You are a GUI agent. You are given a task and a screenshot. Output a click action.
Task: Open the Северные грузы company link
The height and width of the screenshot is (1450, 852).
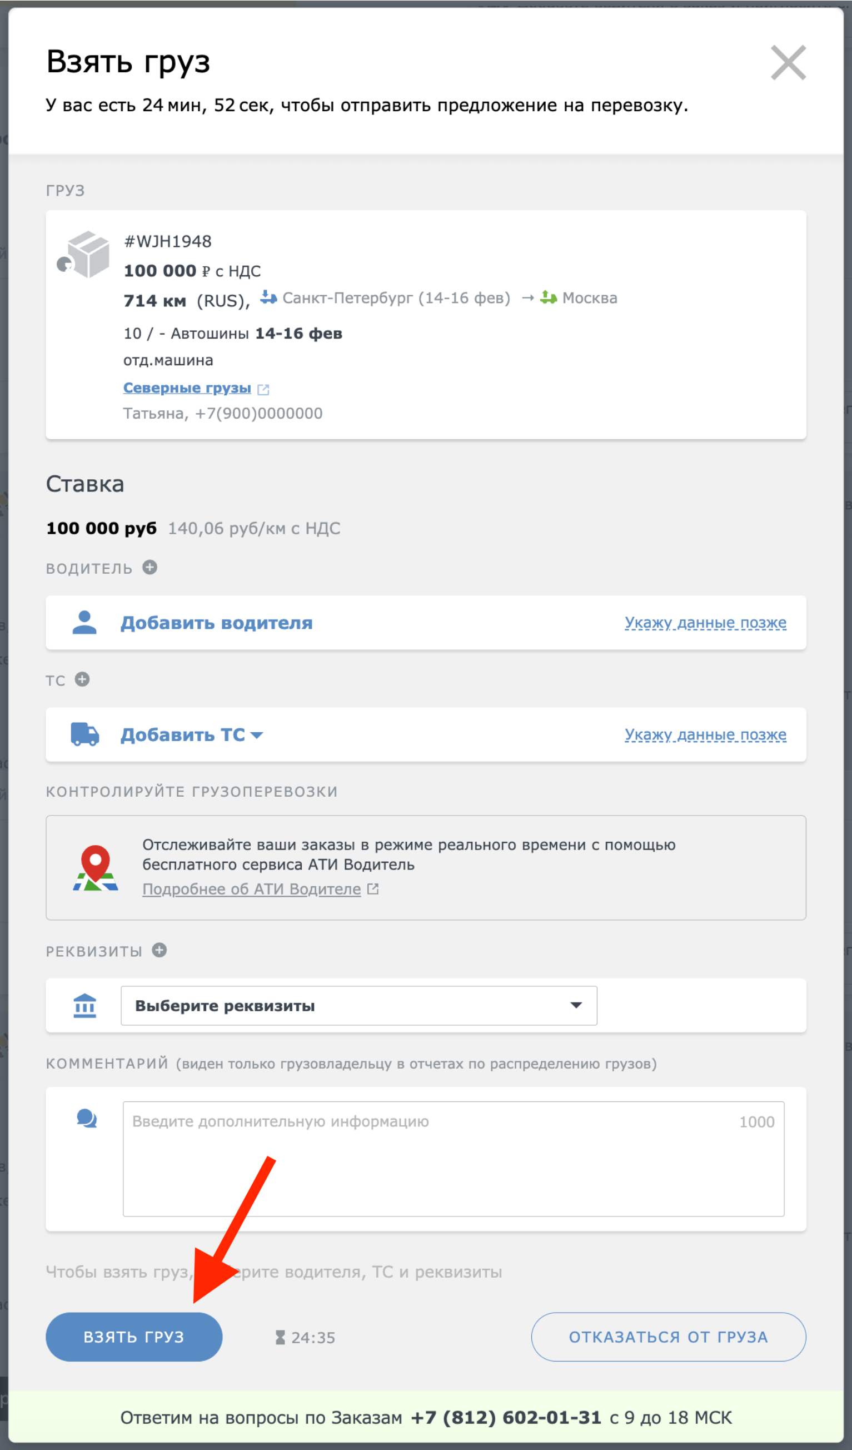click(x=187, y=388)
